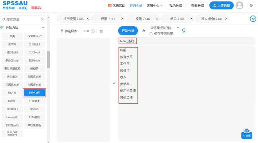
Task: Click the swap variables arrow icon
Action: (x=114, y=83)
